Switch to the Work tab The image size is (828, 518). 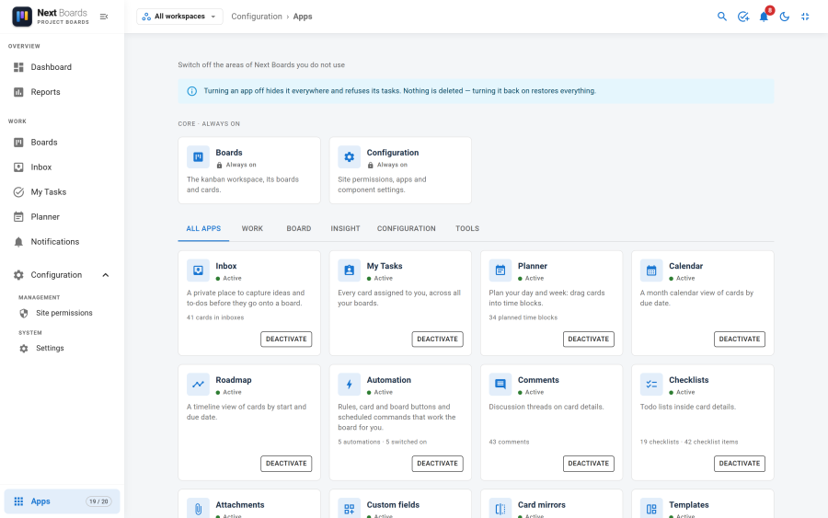pyautogui.click(x=252, y=229)
